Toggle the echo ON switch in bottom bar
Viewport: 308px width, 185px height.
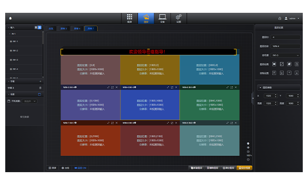point(80,168)
